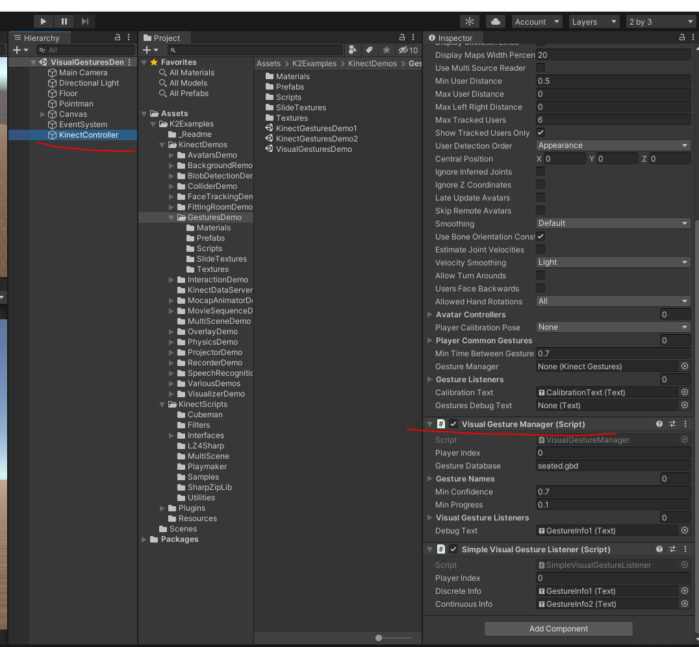The height and width of the screenshot is (647, 699).
Task: Click the Hierarchy create plus button
Action: point(21,50)
